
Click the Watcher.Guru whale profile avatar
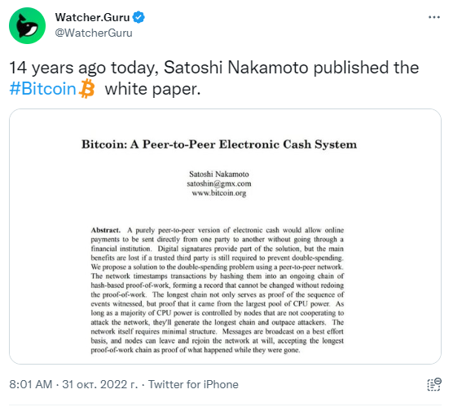[27, 26]
